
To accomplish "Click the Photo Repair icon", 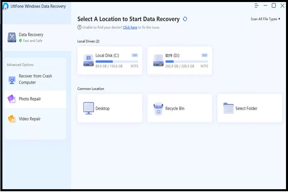I will pyautogui.click(x=11, y=99).
